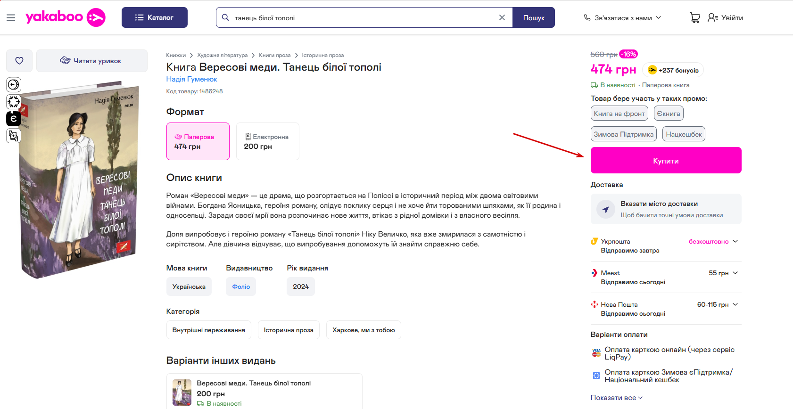This screenshot has height=409, width=793.
Task: Click the location arrow delivery icon
Action: pos(606,209)
